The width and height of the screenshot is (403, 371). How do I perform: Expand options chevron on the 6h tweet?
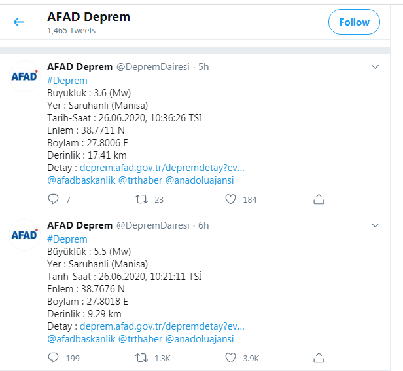[376, 225]
